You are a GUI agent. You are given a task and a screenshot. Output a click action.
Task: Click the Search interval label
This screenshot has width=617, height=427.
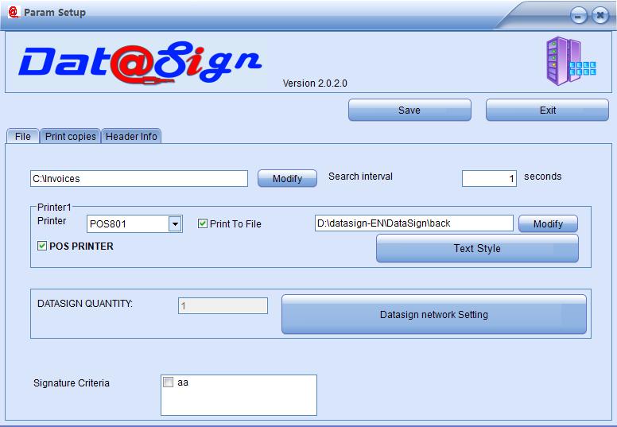(x=360, y=177)
